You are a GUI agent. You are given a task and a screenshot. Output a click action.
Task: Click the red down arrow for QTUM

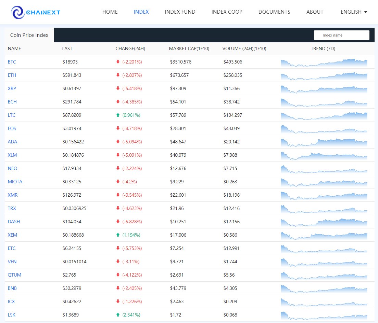(118, 275)
